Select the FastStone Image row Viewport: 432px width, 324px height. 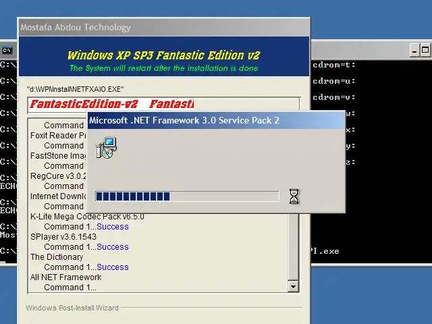58,156
